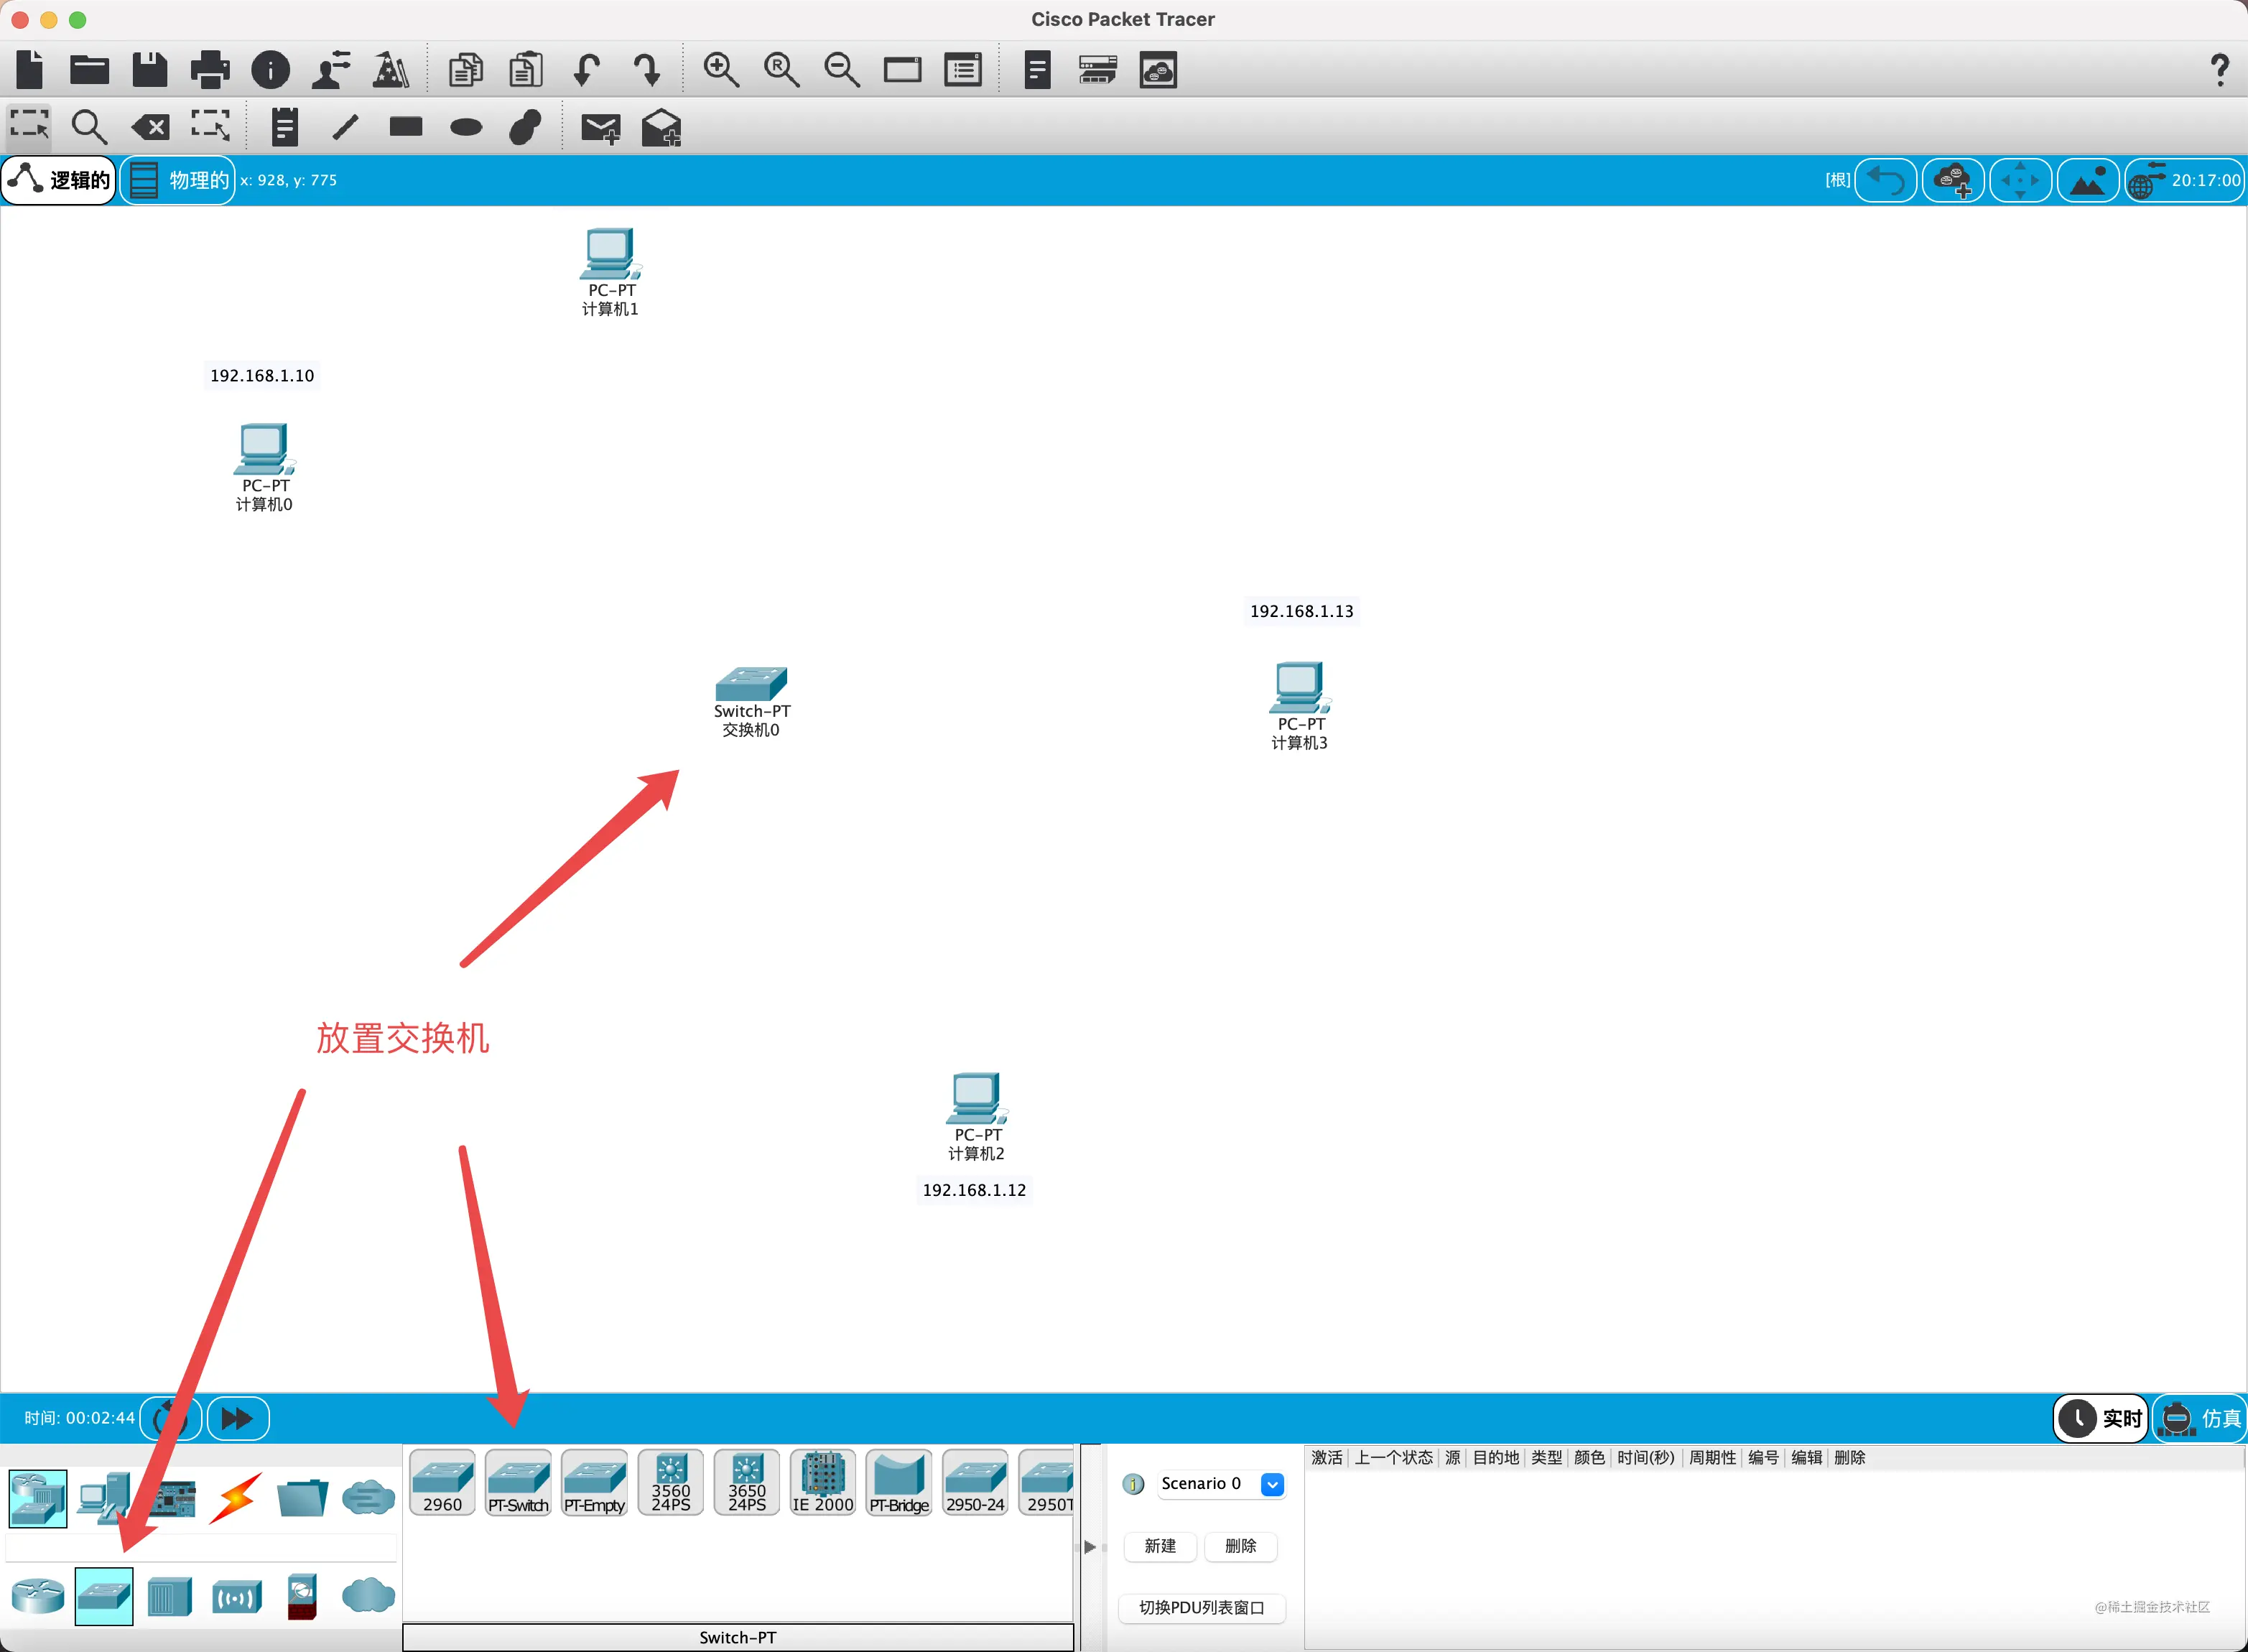Add a Complex PDU open envelope
This screenshot has height=1652, width=2248.
[x=661, y=127]
